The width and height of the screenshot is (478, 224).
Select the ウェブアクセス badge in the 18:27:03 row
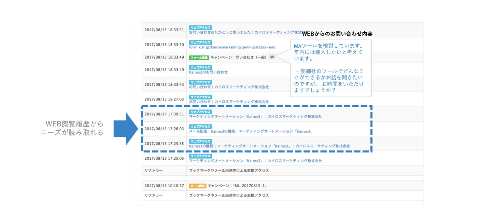point(200,97)
